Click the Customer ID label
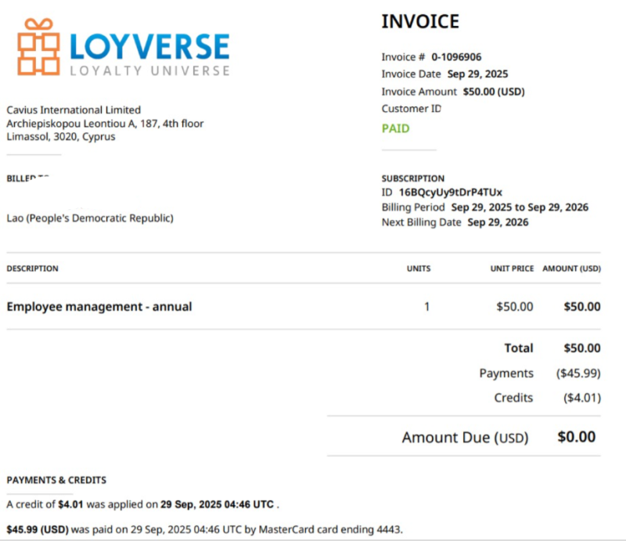 tap(412, 109)
